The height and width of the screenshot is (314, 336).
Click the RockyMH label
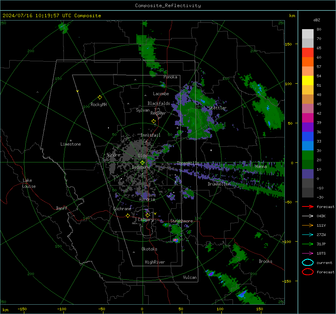(99, 105)
